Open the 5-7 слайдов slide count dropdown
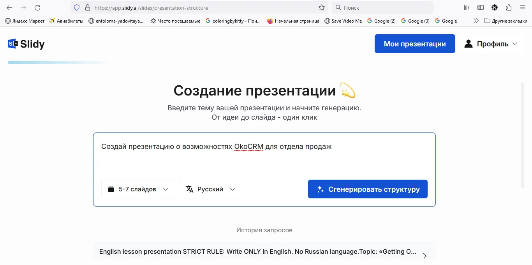The image size is (532, 265). click(138, 189)
